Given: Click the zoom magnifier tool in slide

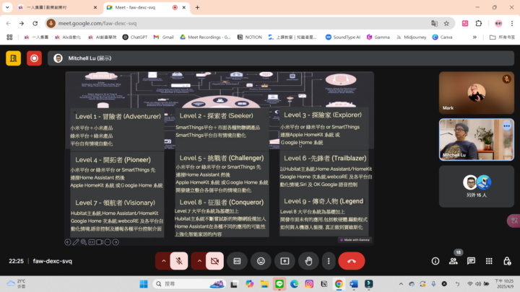Looking at the screenshot, I should coord(84,242).
